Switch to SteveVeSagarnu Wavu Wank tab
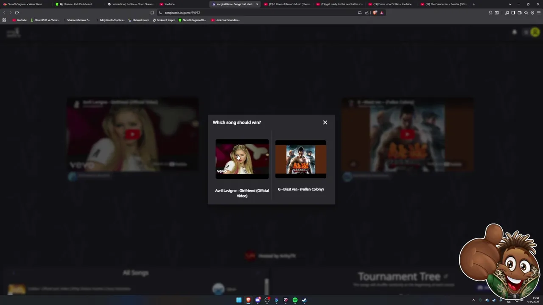 25,4
